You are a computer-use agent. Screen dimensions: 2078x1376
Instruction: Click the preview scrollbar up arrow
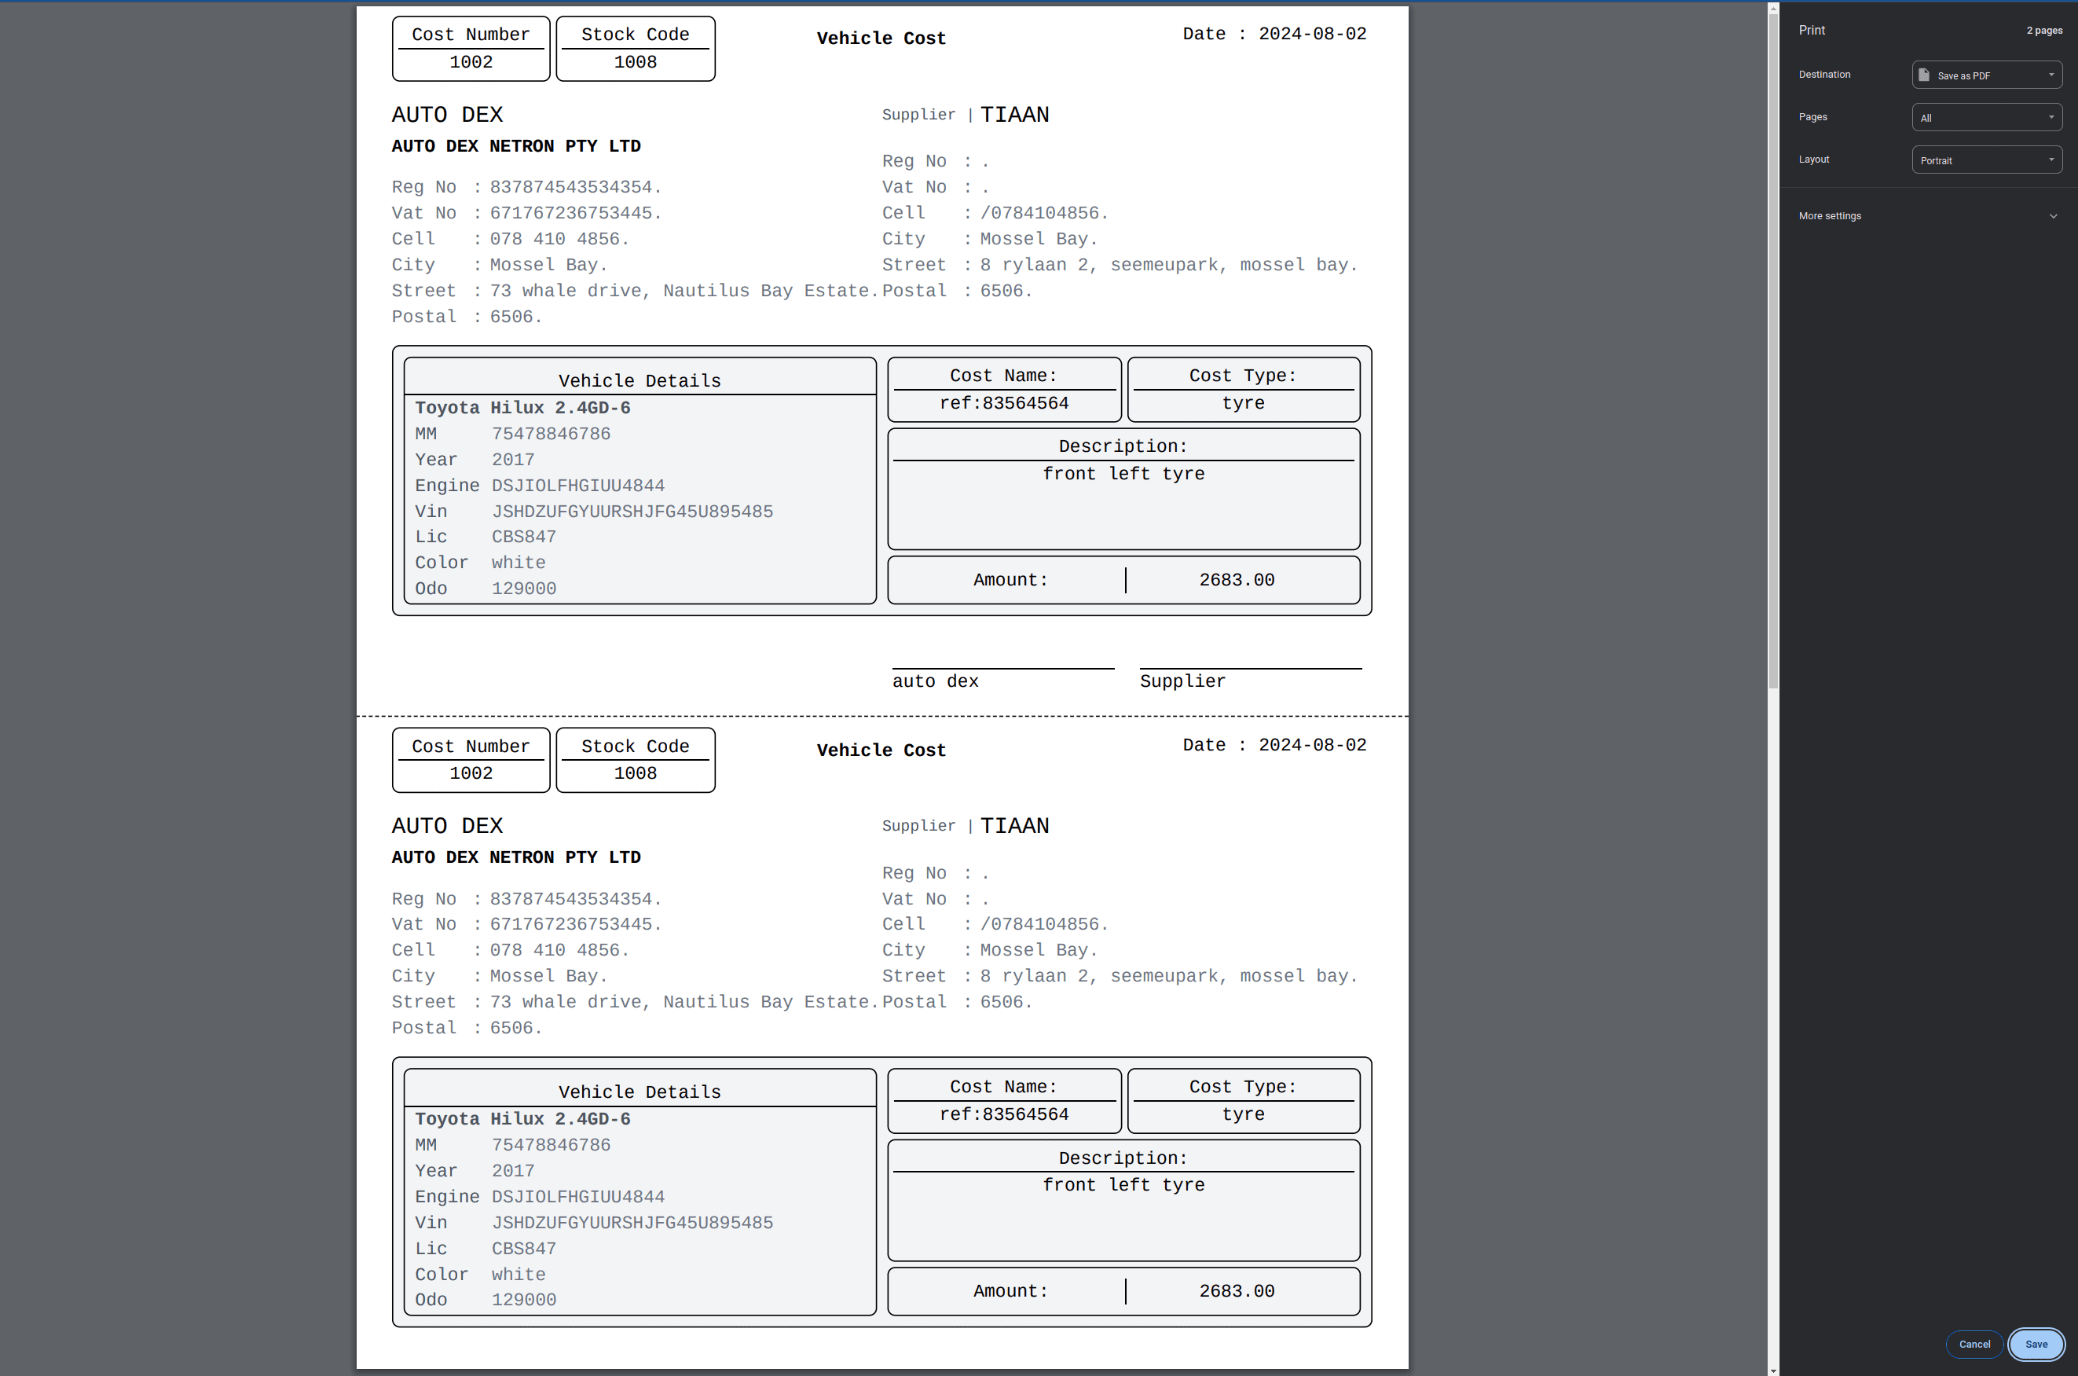point(1772,9)
